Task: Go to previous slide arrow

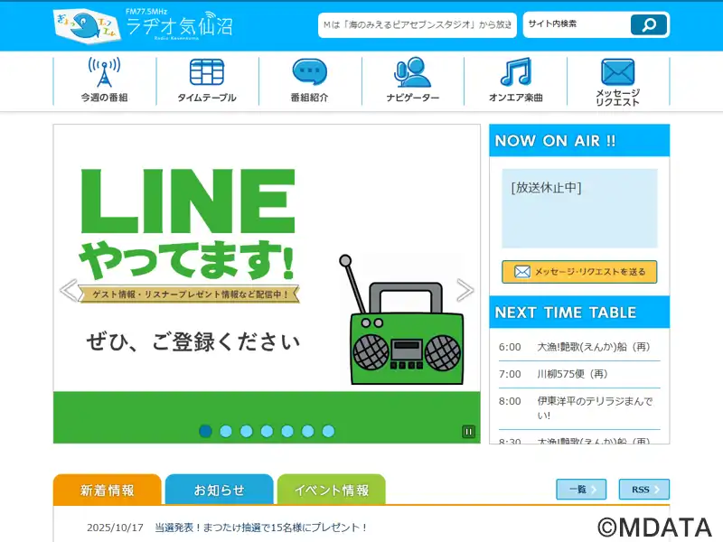Action: [x=69, y=290]
